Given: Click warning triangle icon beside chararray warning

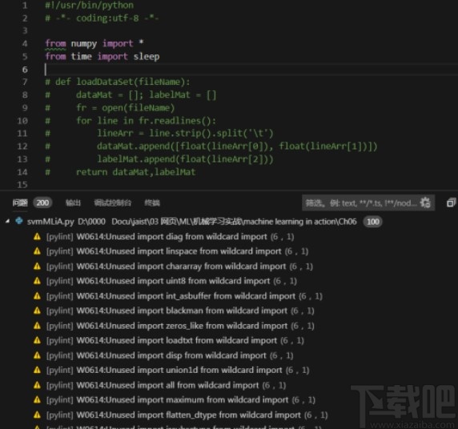Looking at the screenshot, I should tap(37, 266).
